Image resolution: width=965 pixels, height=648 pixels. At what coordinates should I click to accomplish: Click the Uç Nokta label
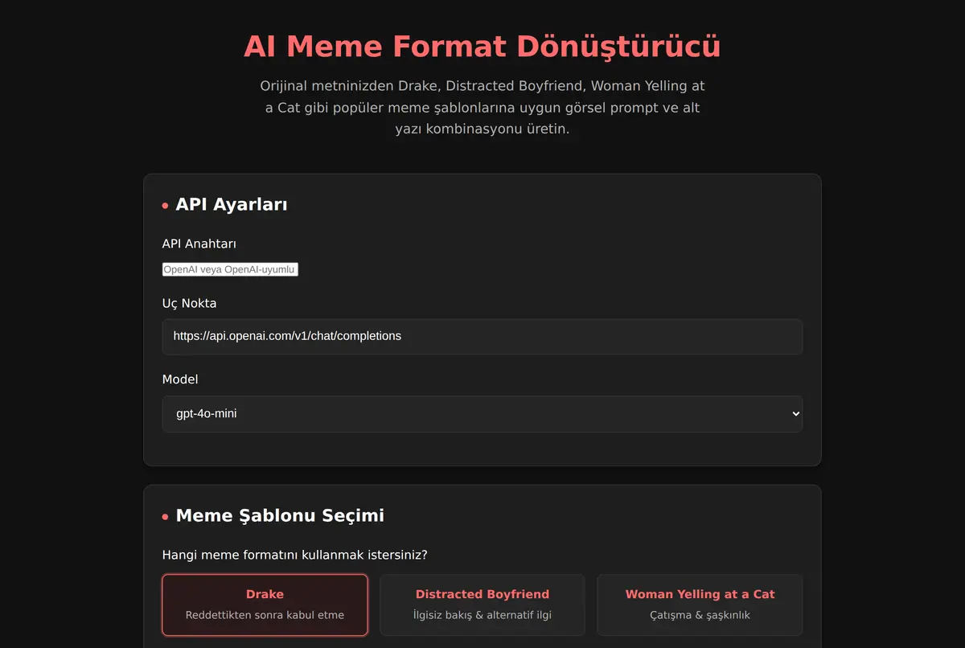pyautogui.click(x=190, y=303)
